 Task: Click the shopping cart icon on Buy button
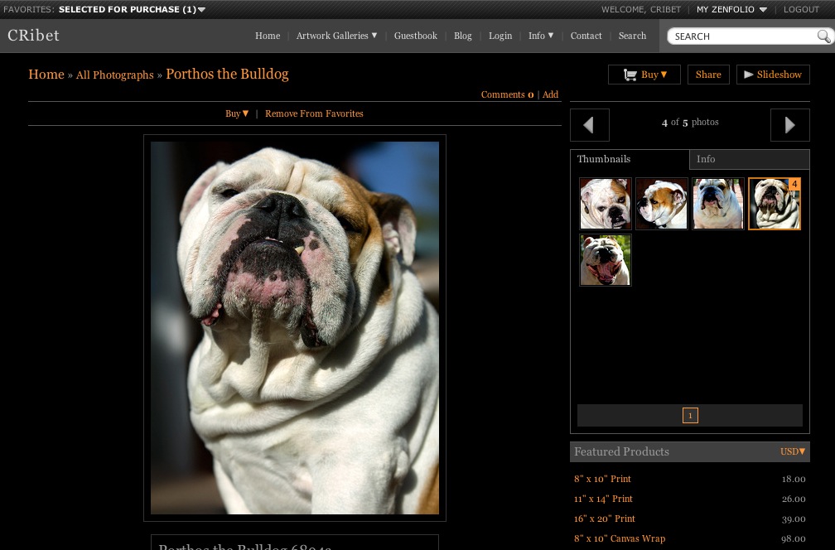coord(631,74)
